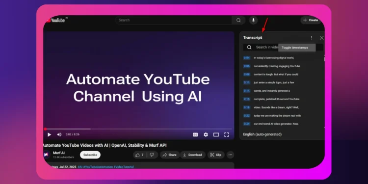Mute the video volume speaker icon

tap(59, 134)
